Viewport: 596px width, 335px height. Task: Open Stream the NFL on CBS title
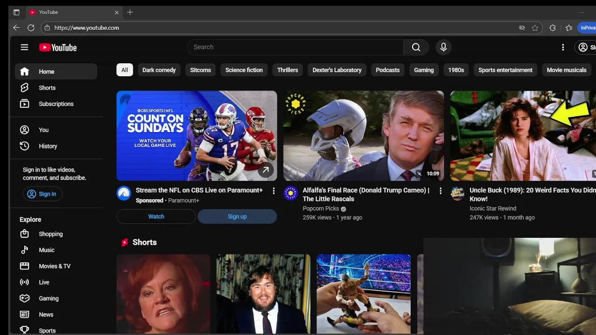coord(199,190)
